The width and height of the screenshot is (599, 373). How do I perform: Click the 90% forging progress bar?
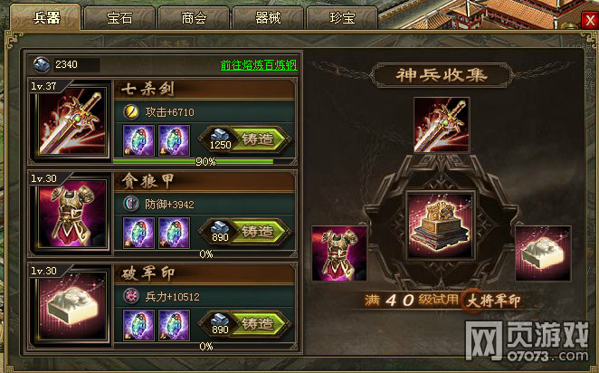point(204,162)
